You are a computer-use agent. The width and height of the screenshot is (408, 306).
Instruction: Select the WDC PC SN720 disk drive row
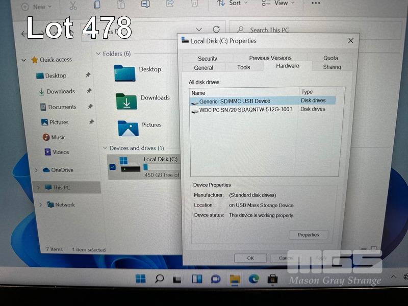click(246, 110)
